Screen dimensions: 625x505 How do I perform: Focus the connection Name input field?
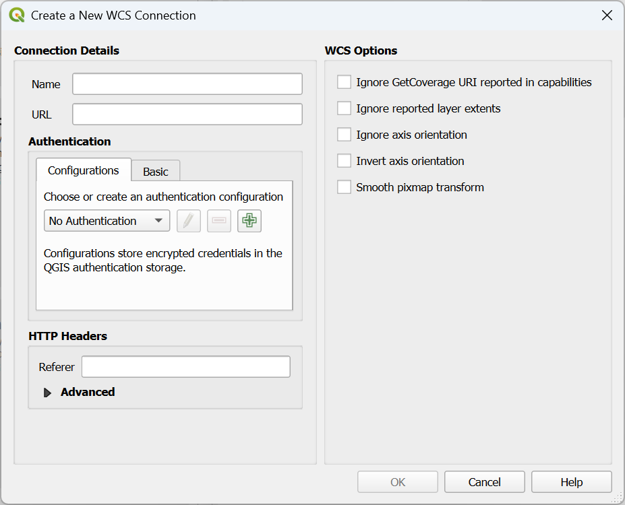tap(187, 84)
